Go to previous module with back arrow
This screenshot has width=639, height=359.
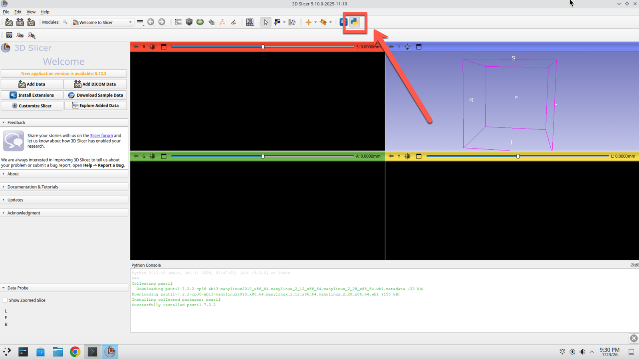pos(151,22)
